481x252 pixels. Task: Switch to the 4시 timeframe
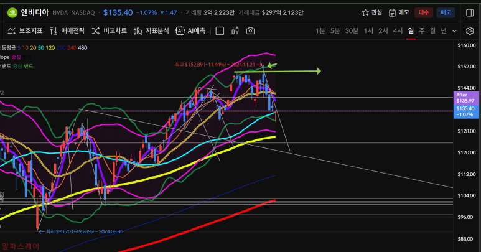(398, 31)
